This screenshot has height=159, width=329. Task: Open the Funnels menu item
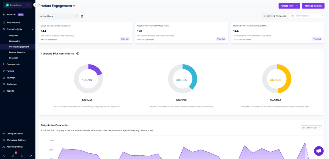[x=10, y=71]
